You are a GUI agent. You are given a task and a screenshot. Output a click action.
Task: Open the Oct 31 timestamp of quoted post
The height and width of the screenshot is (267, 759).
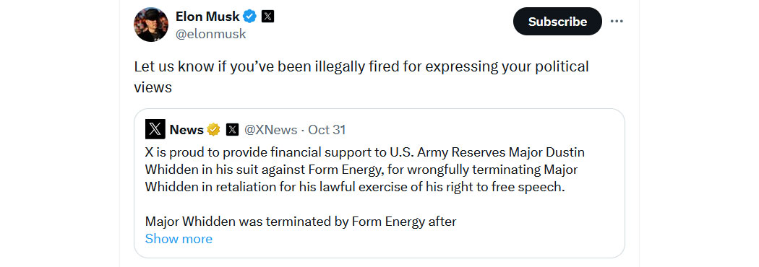(327, 129)
